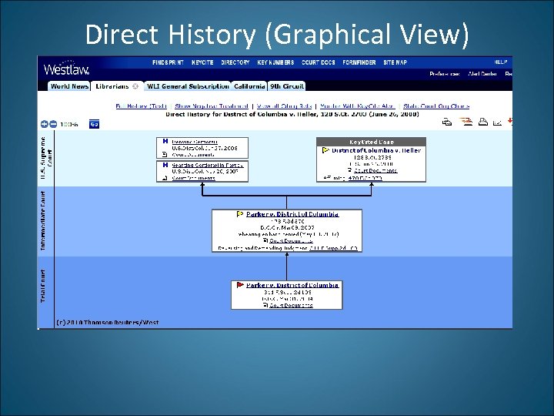The width and height of the screenshot is (554, 416).
Task: Click the document icon in trial court Parker box
Action: 265,305
